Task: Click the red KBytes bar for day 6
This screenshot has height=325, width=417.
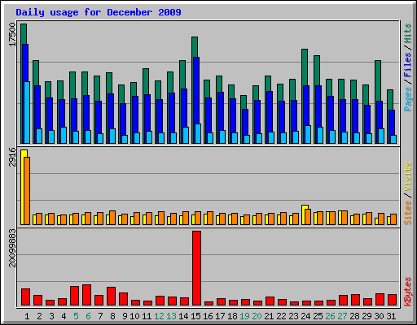Action: tap(86, 295)
